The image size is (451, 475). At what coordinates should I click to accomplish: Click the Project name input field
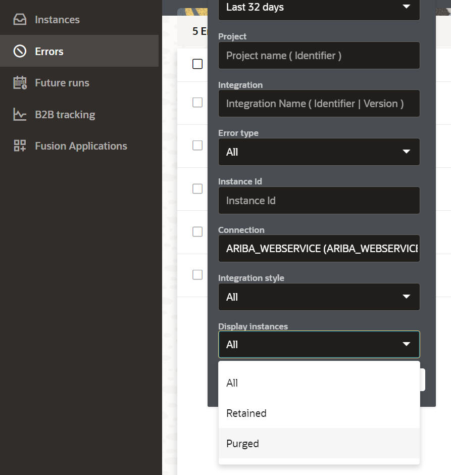(319, 56)
